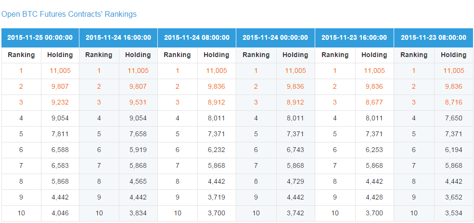474x223 pixels.
Task: Click the holding value 6,588
Action: click(x=60, y=150)
